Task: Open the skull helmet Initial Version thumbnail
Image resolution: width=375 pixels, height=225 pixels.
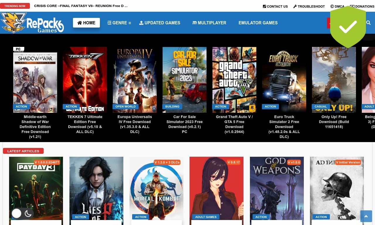Action: pos(337,188)
